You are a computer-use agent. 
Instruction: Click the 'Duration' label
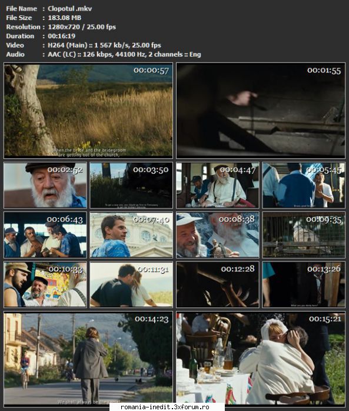[x=20, y=36]
